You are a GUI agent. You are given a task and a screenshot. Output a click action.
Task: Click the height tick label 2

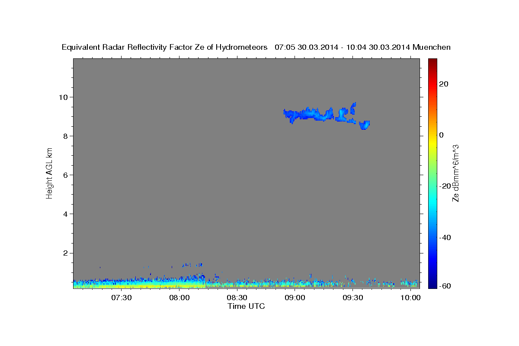(66, 253)
